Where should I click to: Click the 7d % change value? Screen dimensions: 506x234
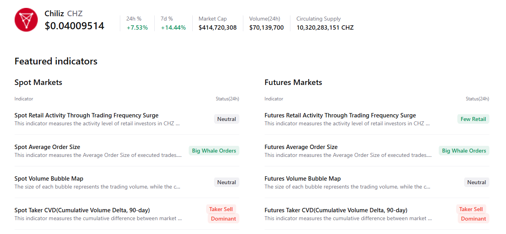[x=173, y=28]
